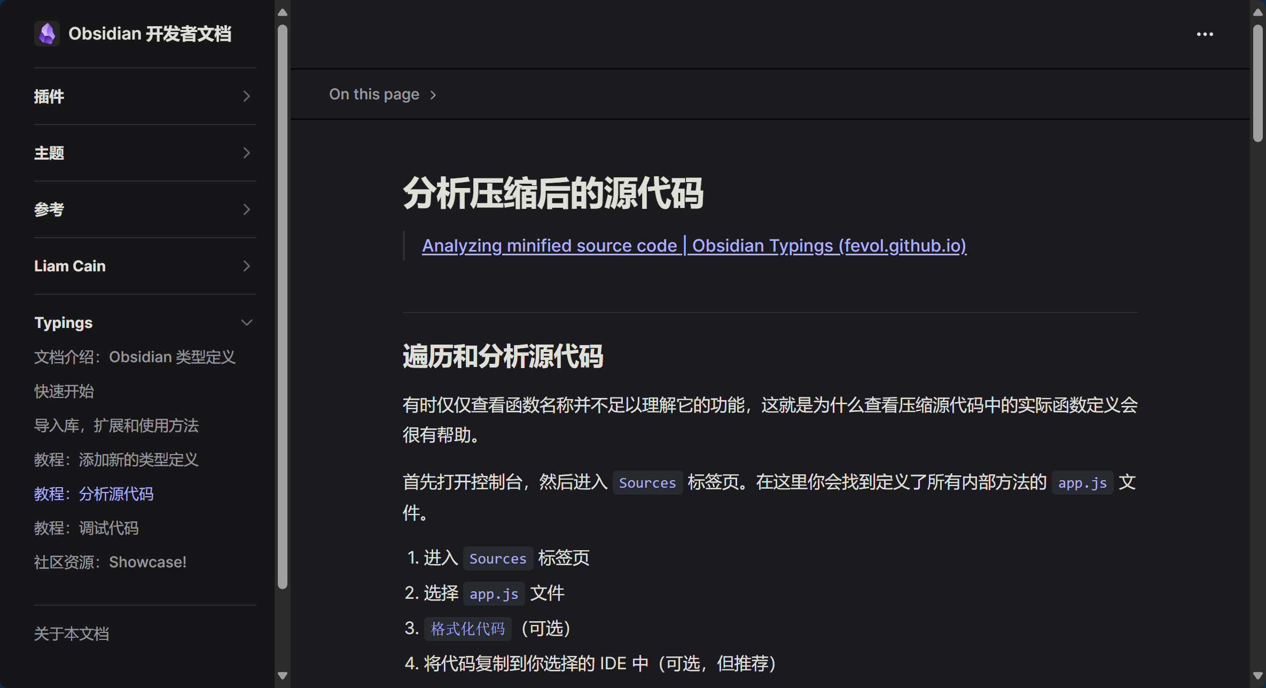
Task: Expand the On this page chevron
Action: coord(433,95)
